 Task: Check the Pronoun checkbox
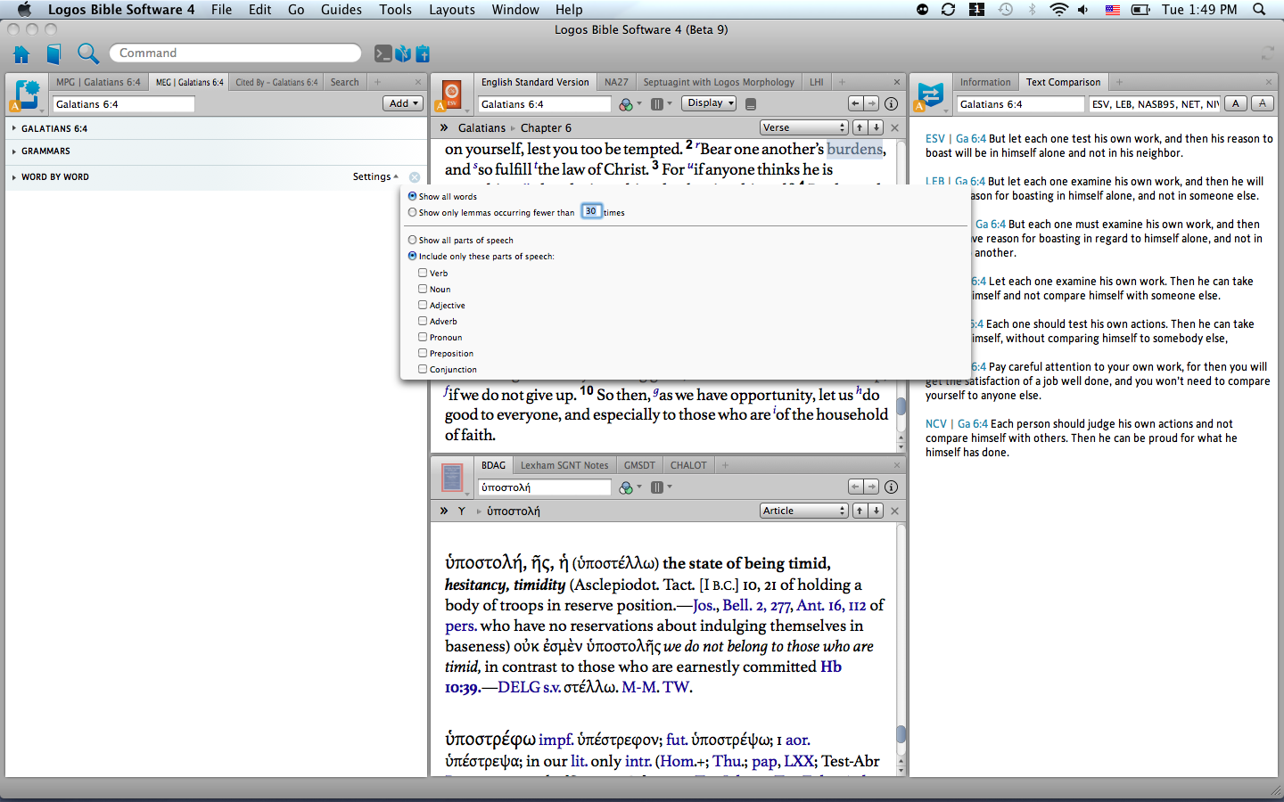(423, 337)
